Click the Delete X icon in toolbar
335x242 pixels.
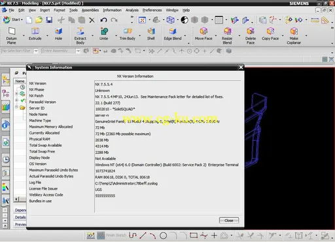(92, 20)
